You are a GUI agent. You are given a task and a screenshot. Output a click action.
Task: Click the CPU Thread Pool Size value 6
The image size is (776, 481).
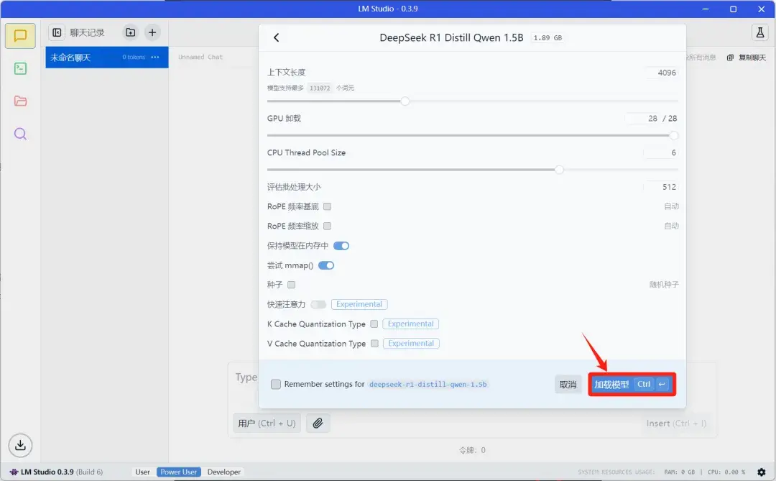coord(661,152)
